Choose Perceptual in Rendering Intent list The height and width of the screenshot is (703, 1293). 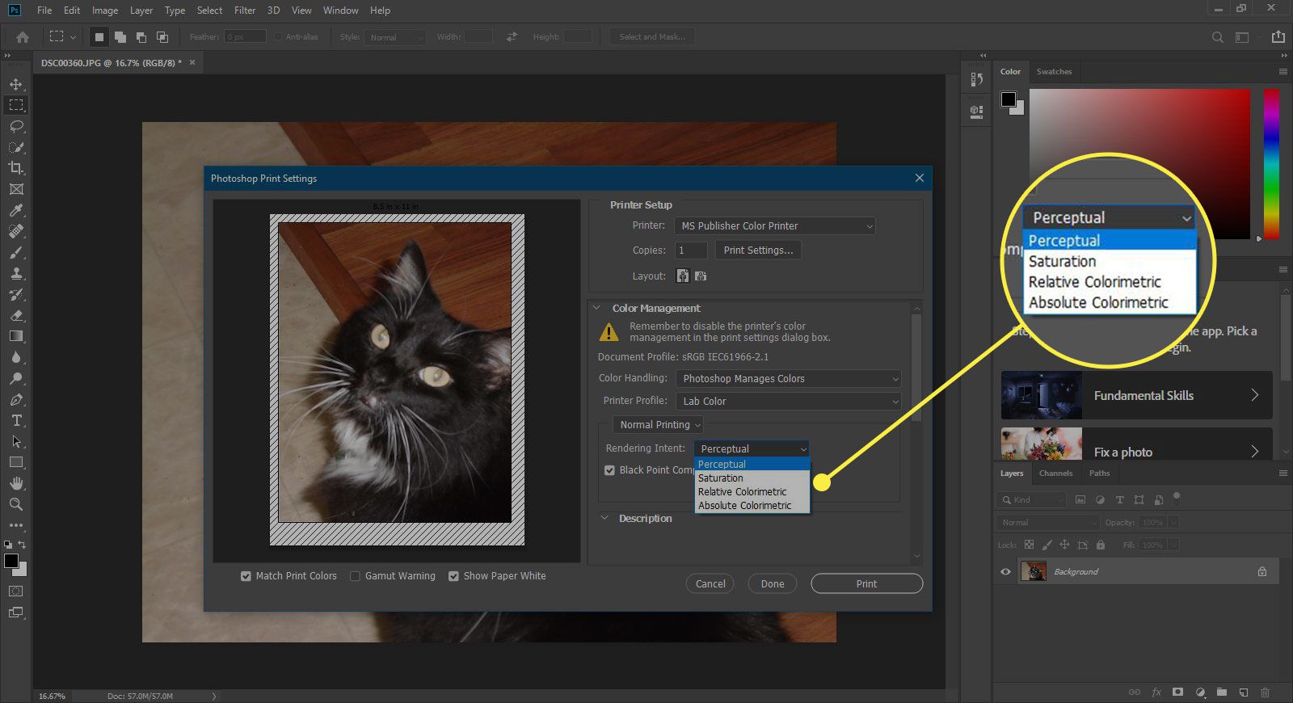pos(752,465)
